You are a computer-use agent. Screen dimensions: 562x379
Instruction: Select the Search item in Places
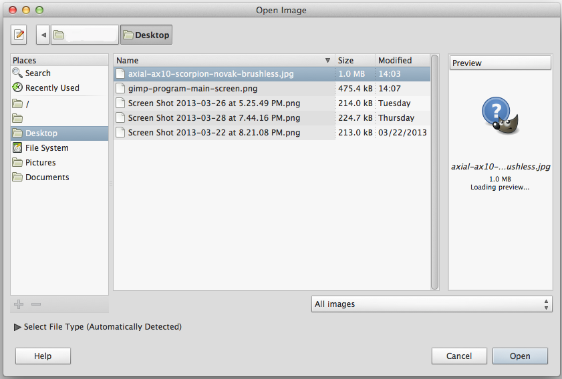pos(37,73)
